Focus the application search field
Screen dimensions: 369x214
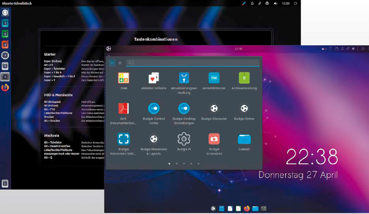(193, 63)
